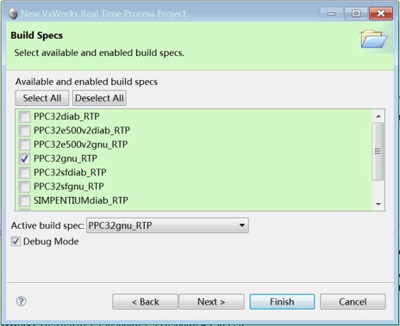The height and width of the screenshot is (326, 400).
Task: Maximize the project wizard window
Action: (356, 14)
